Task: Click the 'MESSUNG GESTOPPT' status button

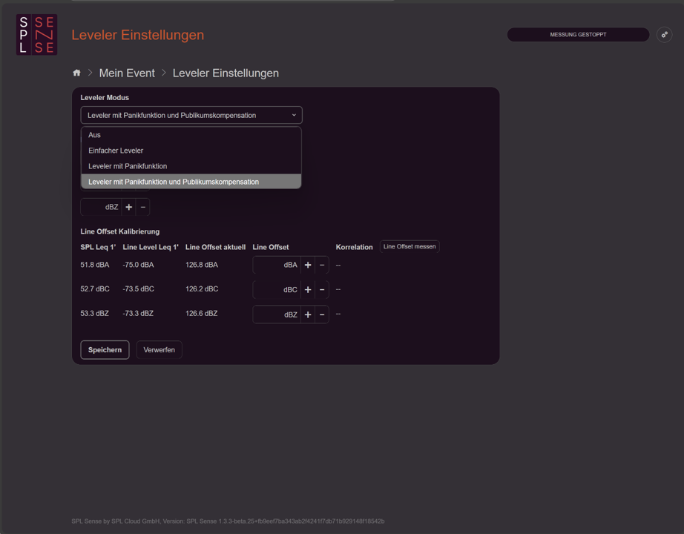Action: click(578, 34)
